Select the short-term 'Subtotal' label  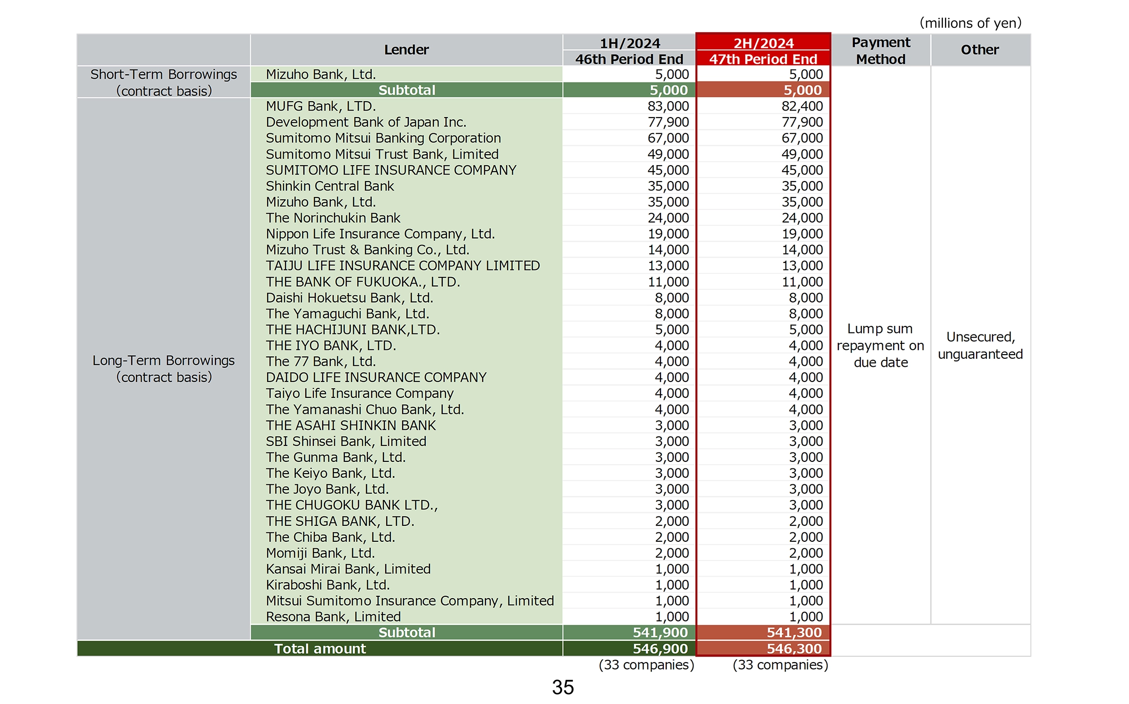pos(407,90)
